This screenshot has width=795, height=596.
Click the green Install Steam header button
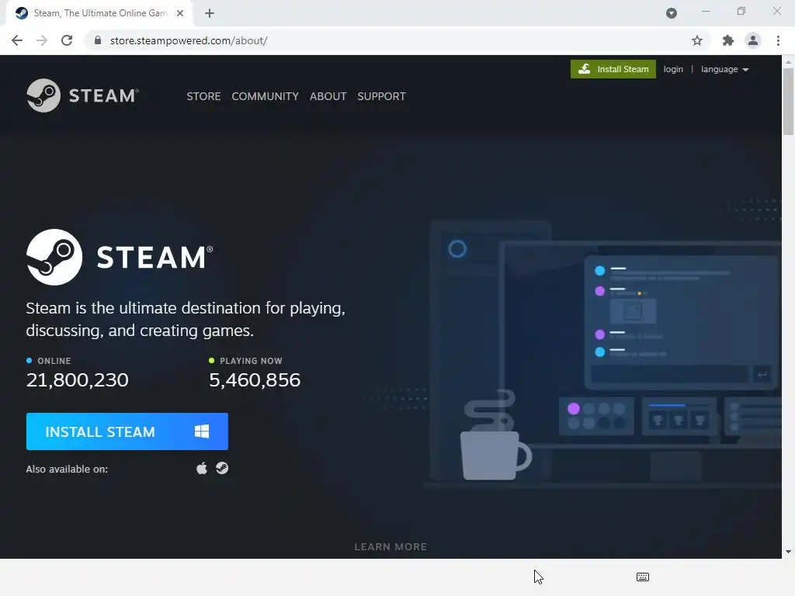click(613, 69)
